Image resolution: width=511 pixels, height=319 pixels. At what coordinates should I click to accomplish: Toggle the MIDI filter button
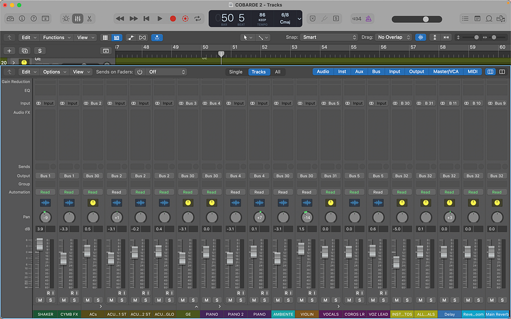tap(472, 72)
